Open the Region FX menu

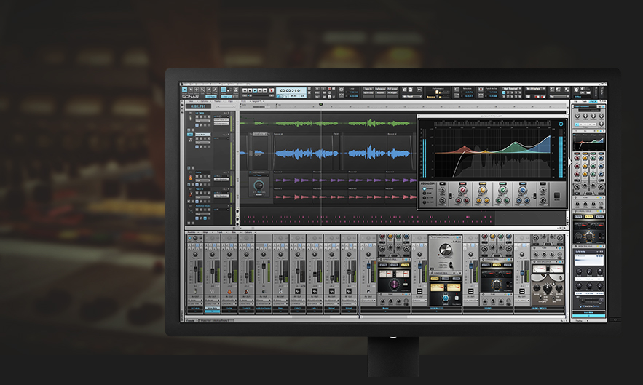point(257,101)
